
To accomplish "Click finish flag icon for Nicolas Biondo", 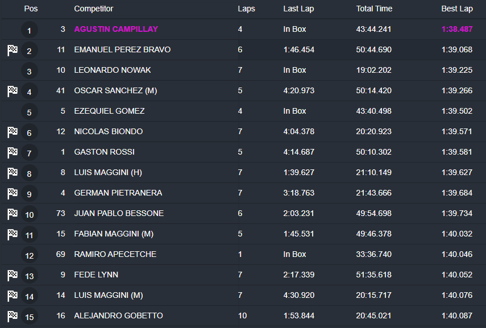I will (13, 132).
